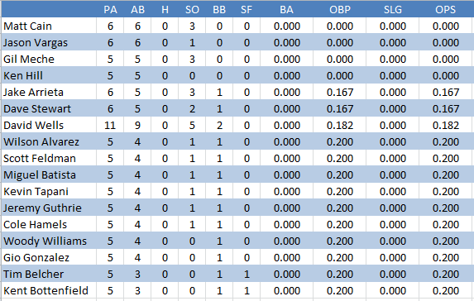Click Ken Hill's SO cell
This screenshot has width=474, height=301.
pyautogui.click(x=192, y=75)
